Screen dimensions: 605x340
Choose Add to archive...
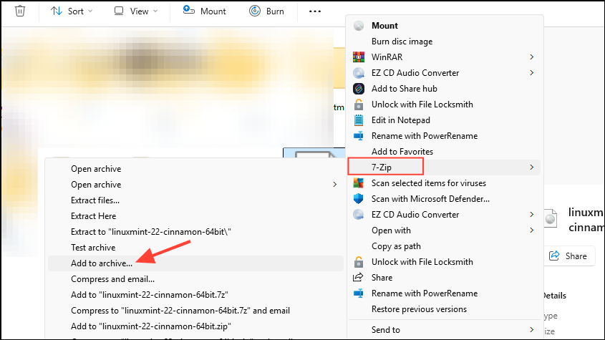[x=102, y=263]
